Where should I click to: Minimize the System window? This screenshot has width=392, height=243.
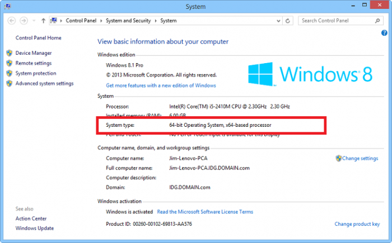tap(353, 5)
